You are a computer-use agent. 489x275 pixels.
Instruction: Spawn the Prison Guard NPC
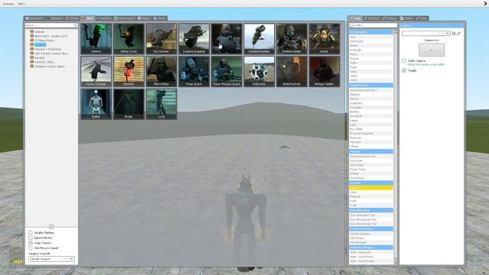tap(194, 71)
